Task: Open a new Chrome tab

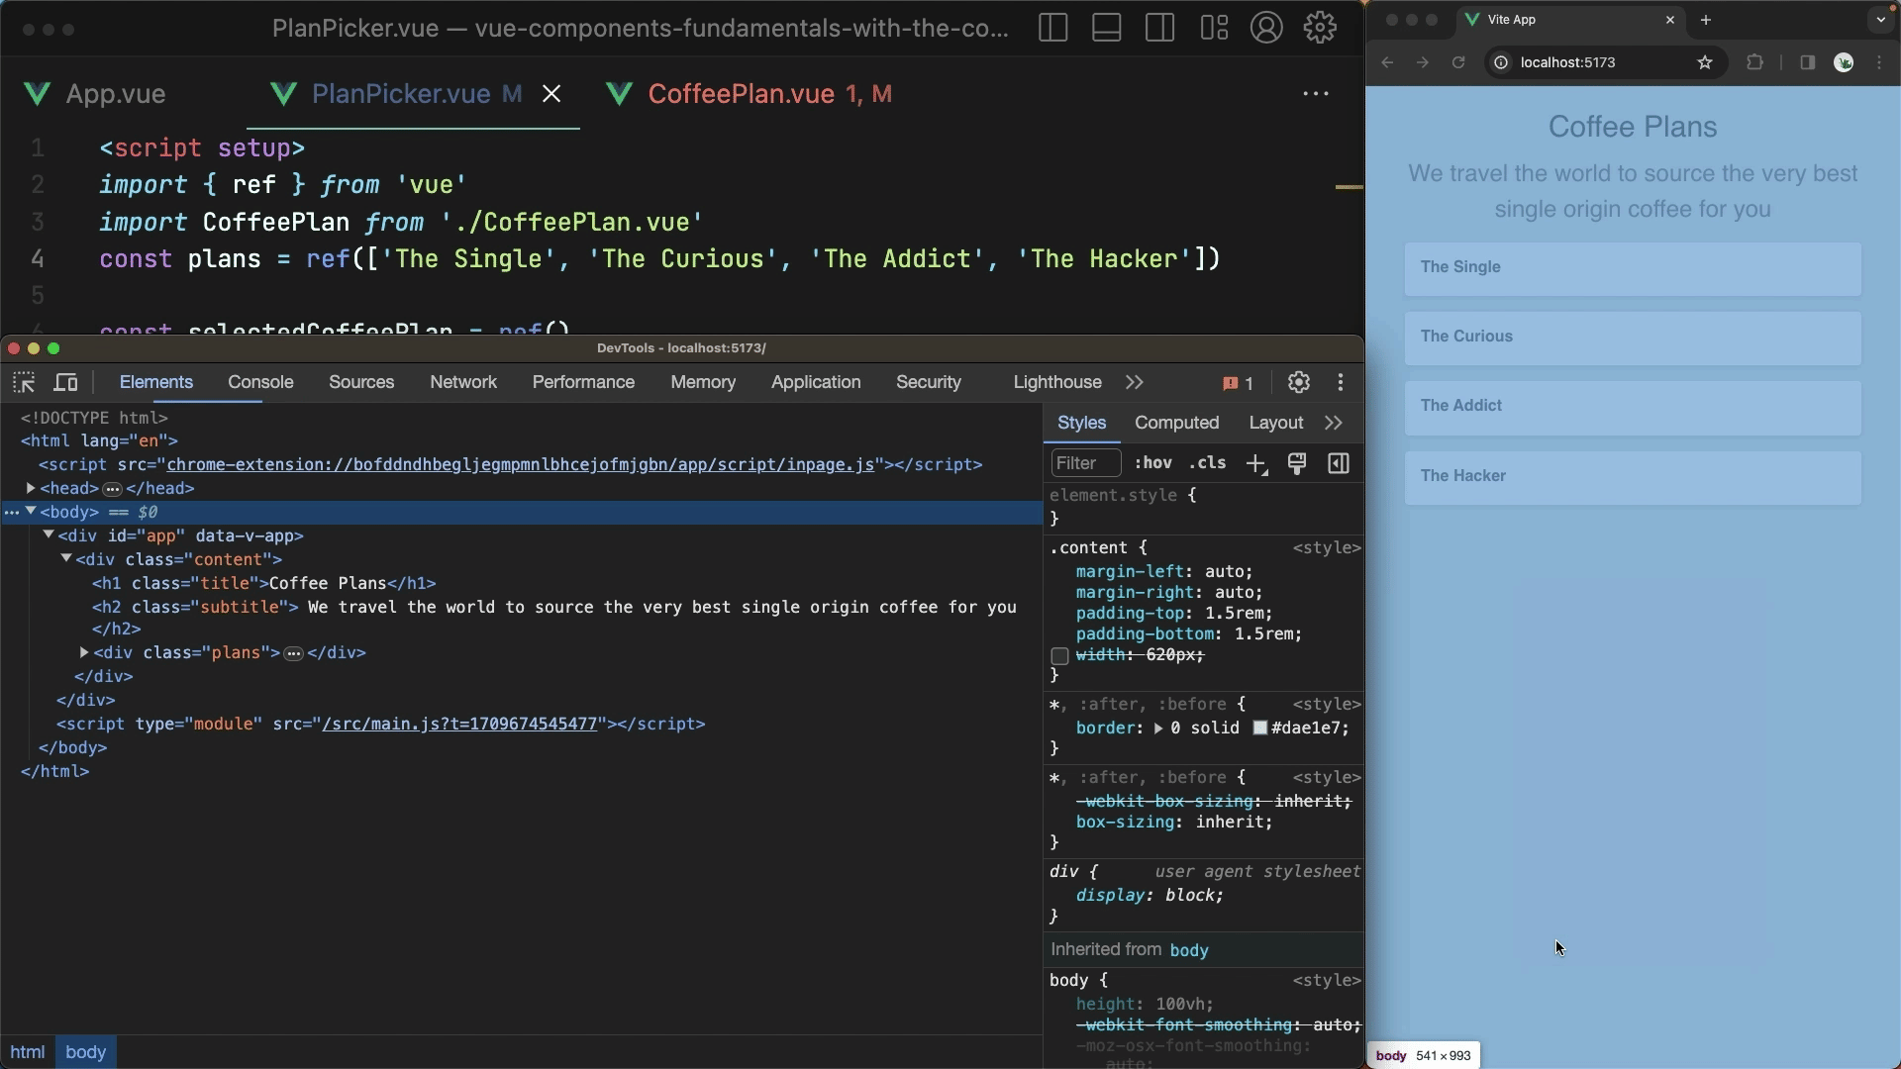Action: [1706, 20]
